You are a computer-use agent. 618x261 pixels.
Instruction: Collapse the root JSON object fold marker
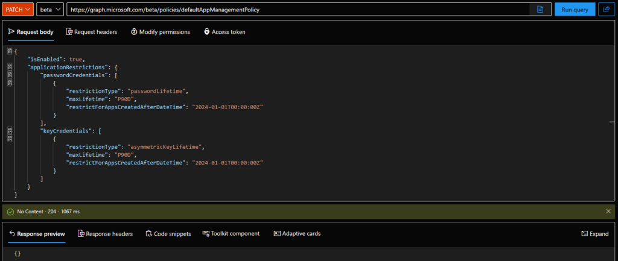pyautogui.click(x=10, y=51)
